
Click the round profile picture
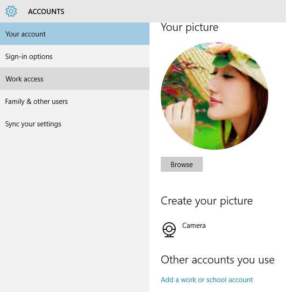[x=214, y=96]
